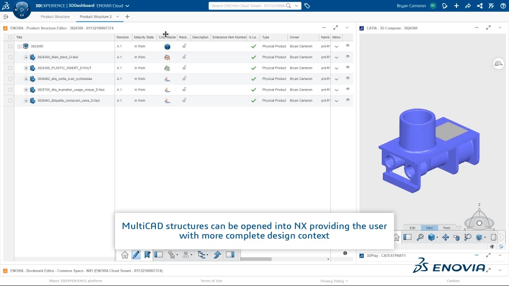
Task: Select the header select-all checkbox
Action: (x=11, y=37)
